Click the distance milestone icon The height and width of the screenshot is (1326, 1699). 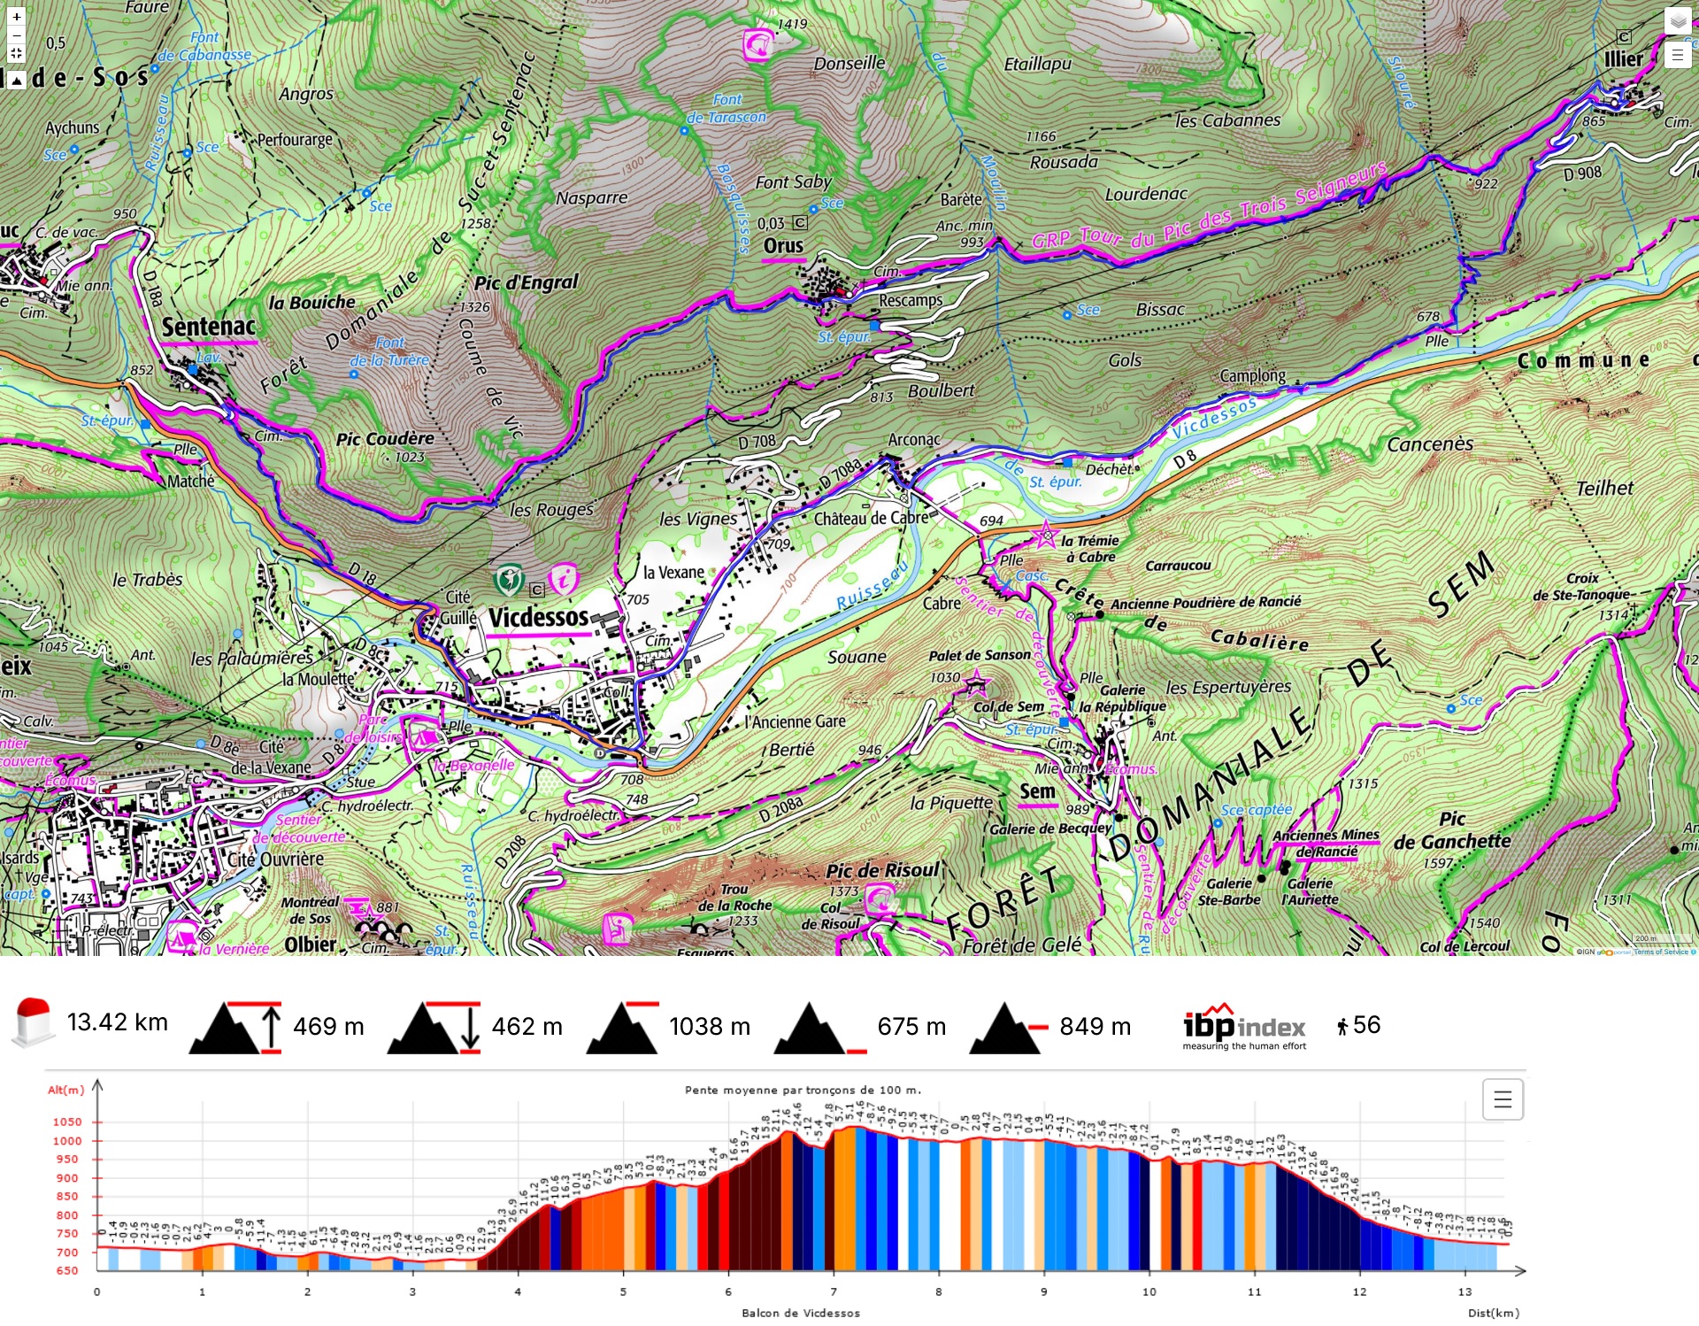(x=34, y=1023)
